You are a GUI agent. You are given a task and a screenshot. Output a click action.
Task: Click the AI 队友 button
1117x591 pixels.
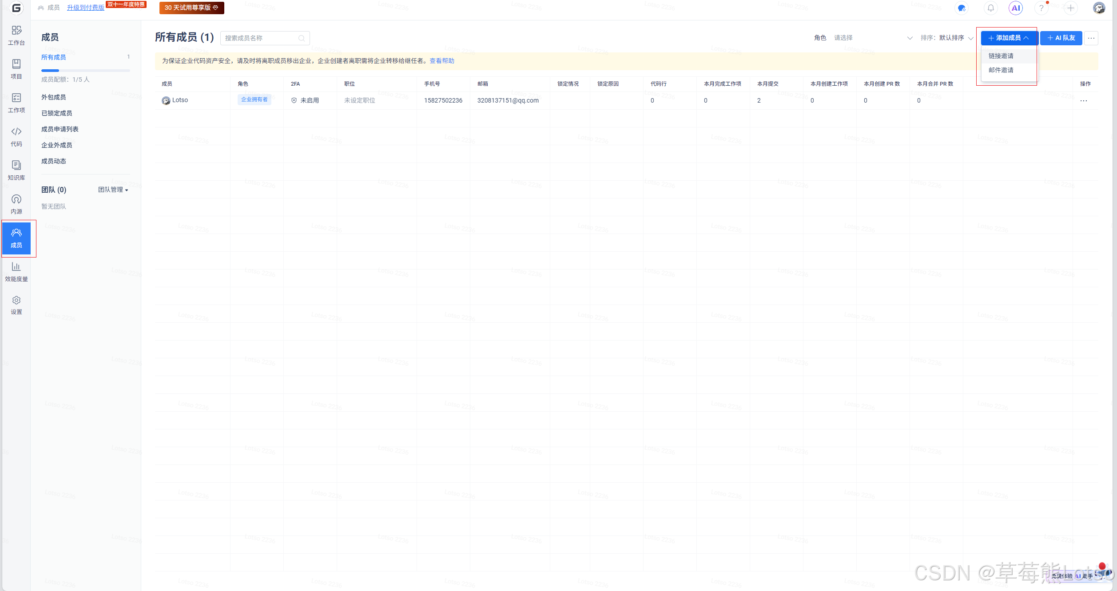coord(1061,38)
